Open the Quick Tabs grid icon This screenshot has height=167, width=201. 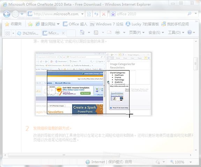pos(8,33)
